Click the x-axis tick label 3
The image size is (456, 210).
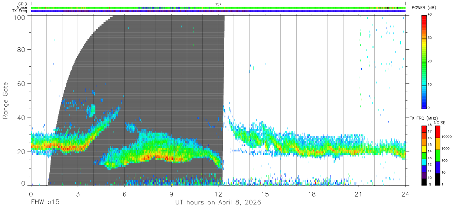point(78,194)
